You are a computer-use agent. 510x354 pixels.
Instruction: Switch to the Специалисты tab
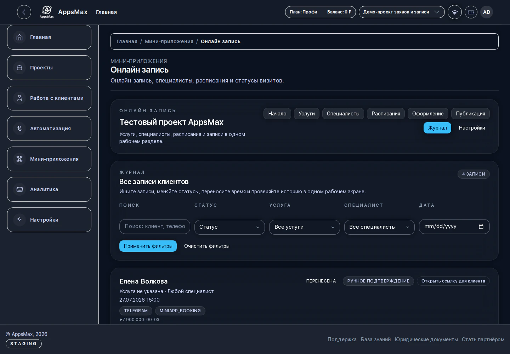(343, 114)
